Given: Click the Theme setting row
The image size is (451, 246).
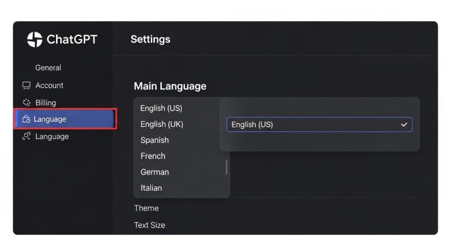Looking at the screenshot, I should [146, 208].
